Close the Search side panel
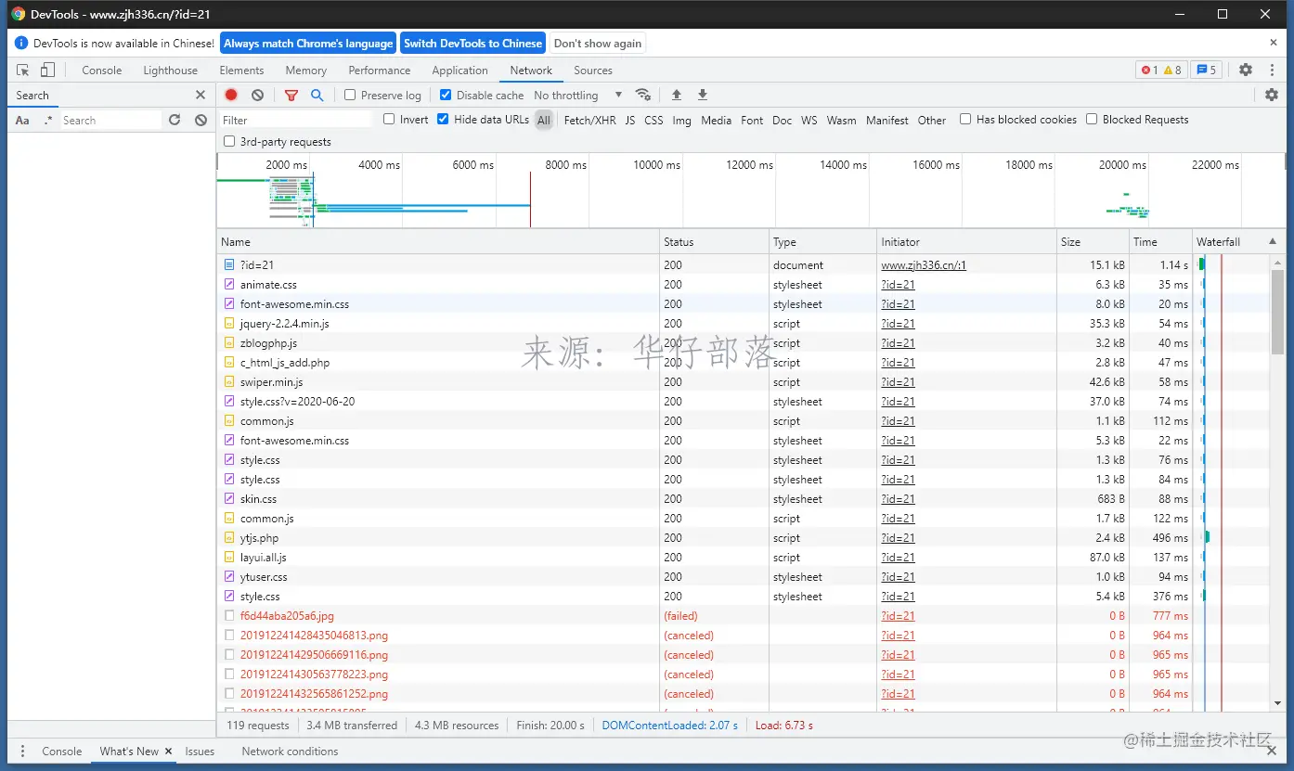Screen dimensions: 1294x771 201,95
